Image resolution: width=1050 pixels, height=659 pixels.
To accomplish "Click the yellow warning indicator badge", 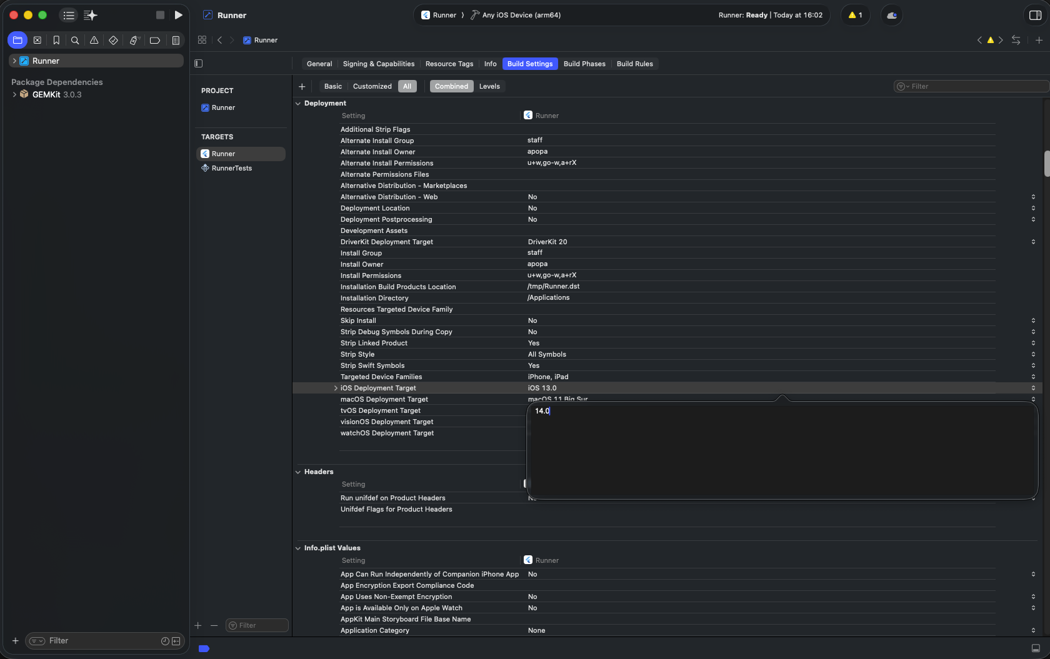I will 855,15.
